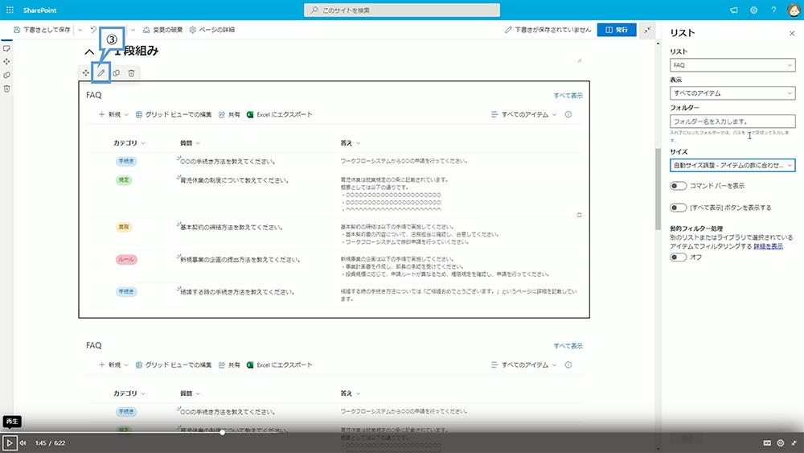Click すべて表示 link in first FAQ
Viewport: 804px width, 453px height.
tap(568, 96)
